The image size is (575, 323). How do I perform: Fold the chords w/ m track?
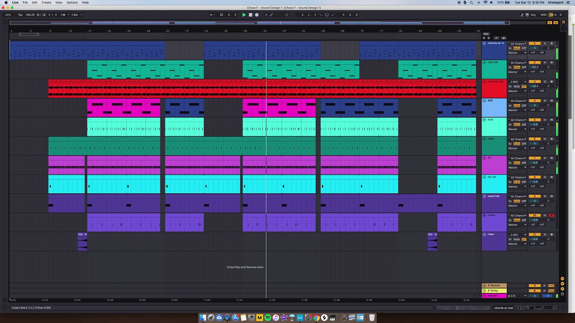pyautogui.click(x=484, y=44)
